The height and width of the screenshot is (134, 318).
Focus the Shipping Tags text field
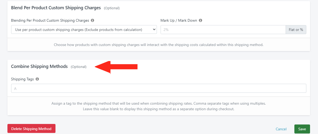pyautogui.click(x=158, y=88)
